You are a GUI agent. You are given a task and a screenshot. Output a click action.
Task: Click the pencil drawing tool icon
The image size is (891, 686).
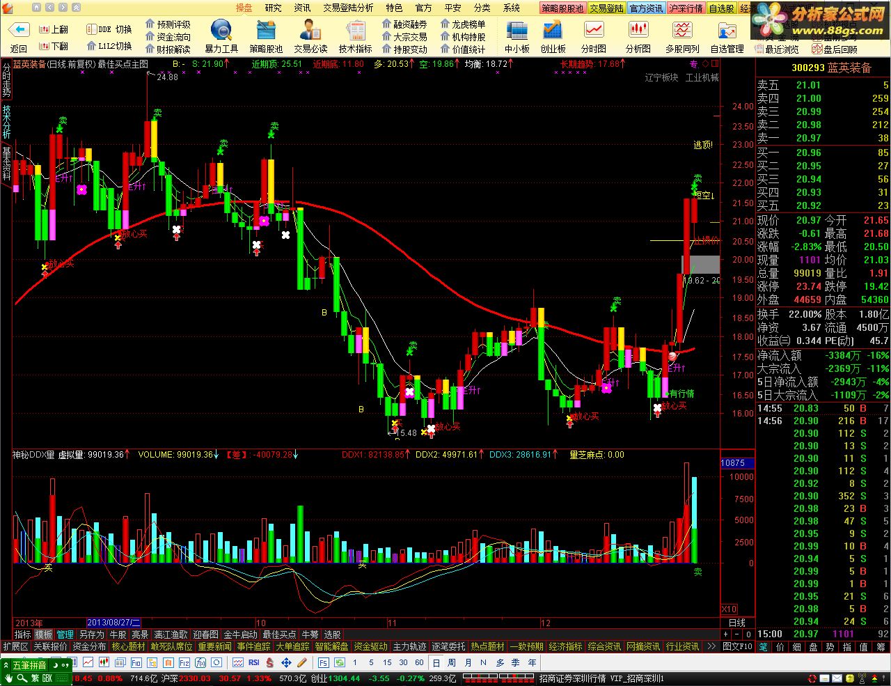tap(302, 662)
